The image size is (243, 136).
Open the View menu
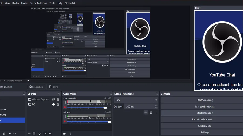pyautogui.click(x=7, y=3)
